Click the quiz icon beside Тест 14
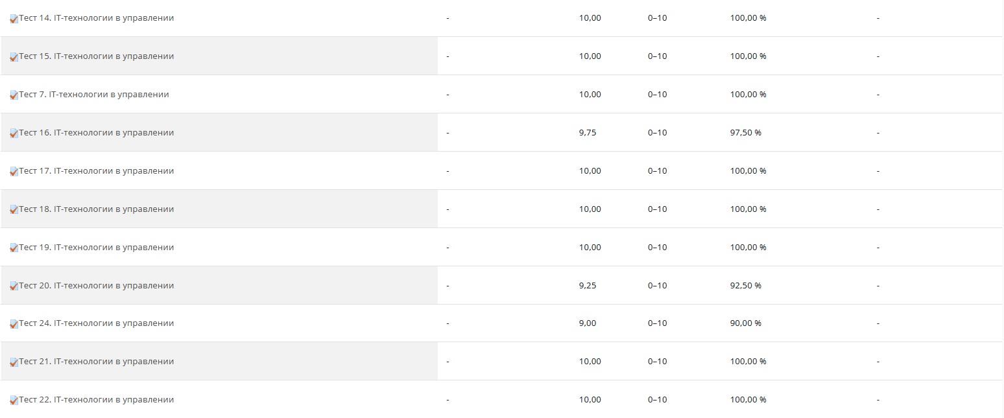This screenshot has height=418, width=1004. [14, 19]
